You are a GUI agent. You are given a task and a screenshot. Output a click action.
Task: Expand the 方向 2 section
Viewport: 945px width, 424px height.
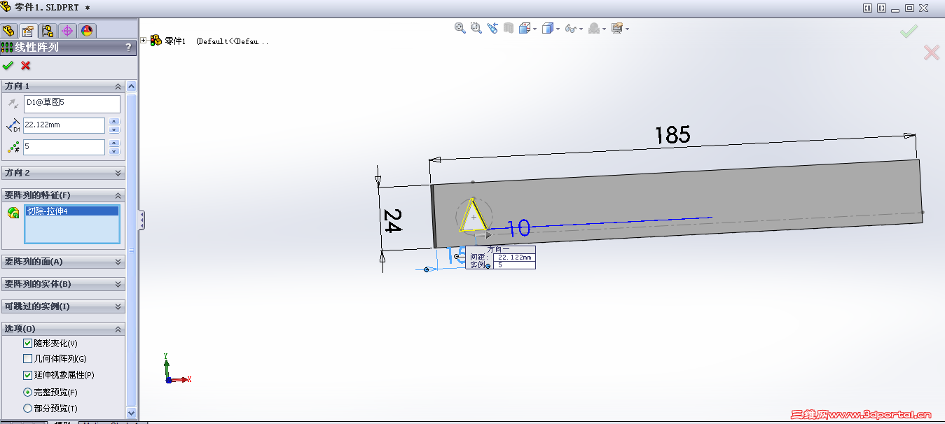(118, 173)
